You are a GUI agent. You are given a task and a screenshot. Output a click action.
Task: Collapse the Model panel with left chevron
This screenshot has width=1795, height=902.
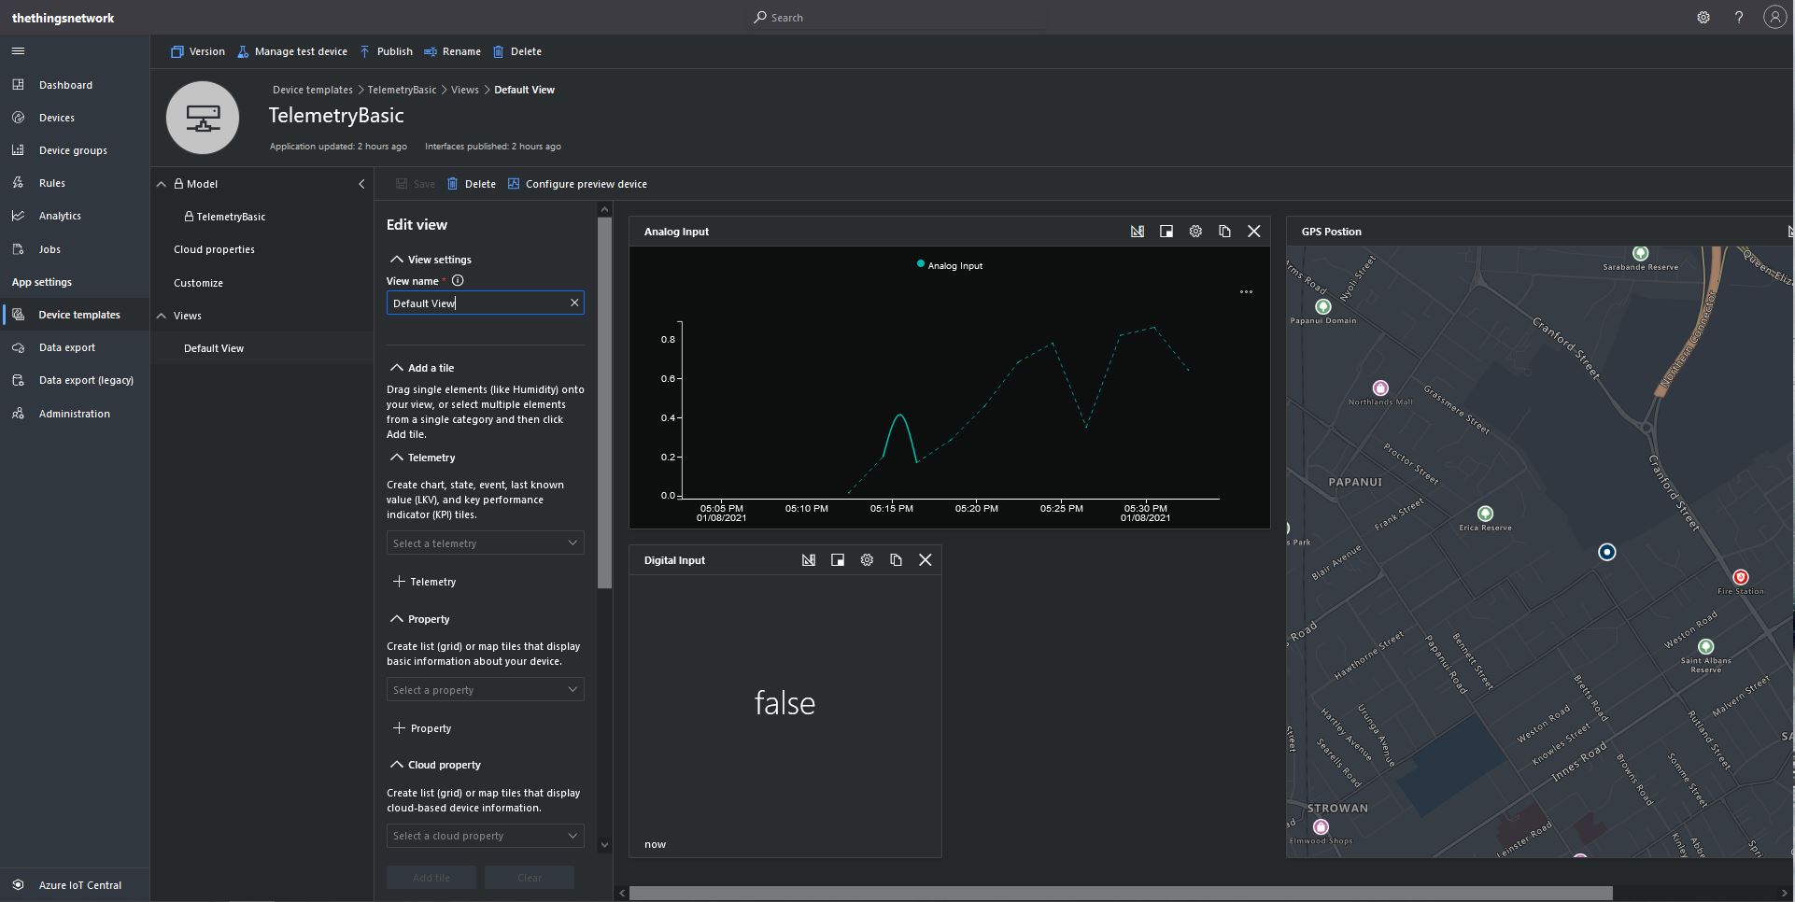click(x=362, y=184)
